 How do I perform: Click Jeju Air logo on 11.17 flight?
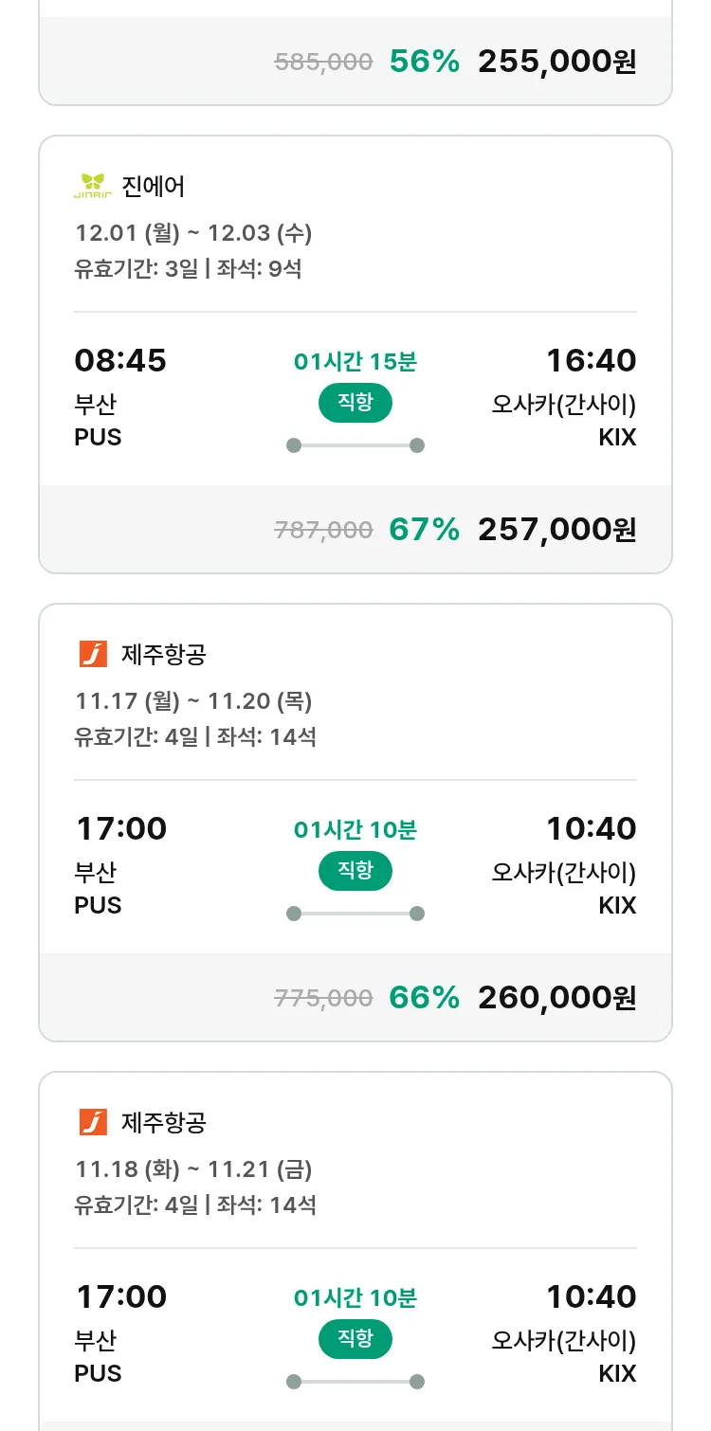tap(93, 654)
